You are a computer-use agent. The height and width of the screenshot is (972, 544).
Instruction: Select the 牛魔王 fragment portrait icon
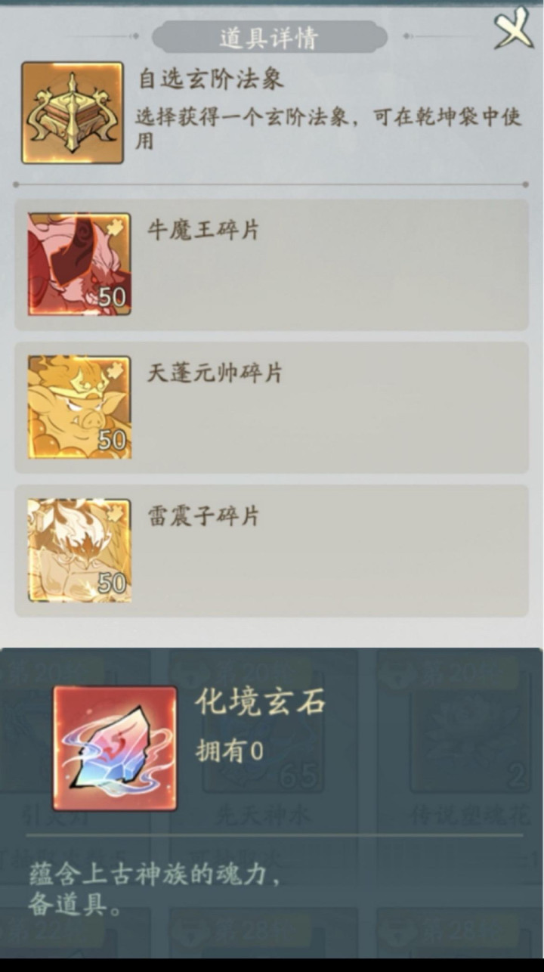79,264
